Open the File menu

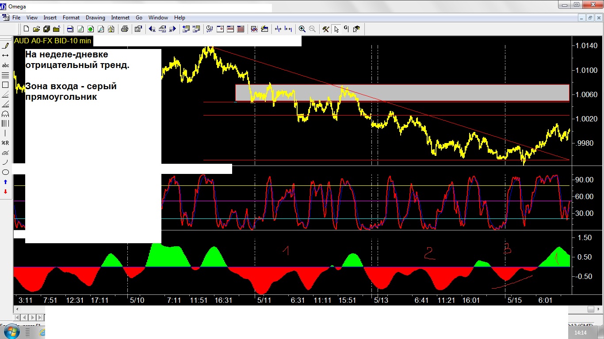(x=16, y=18)
